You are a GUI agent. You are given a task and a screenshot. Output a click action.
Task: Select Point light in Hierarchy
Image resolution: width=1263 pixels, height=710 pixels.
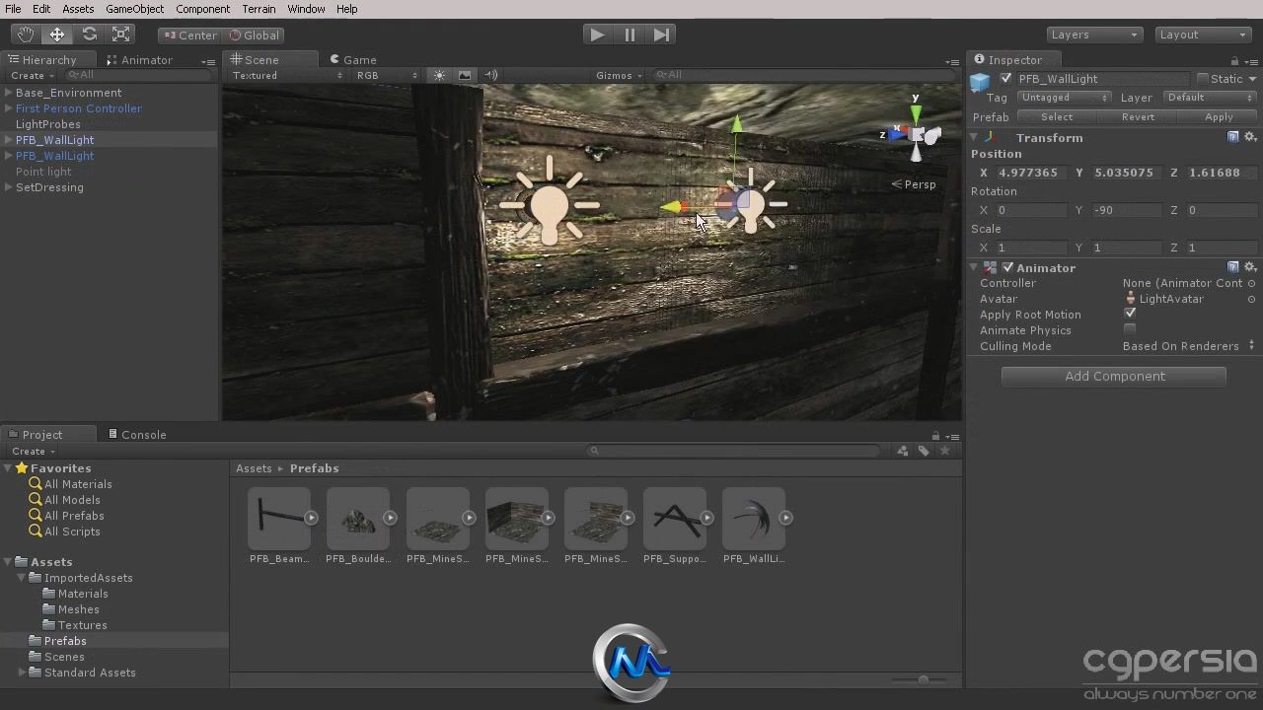(x=43, y=172)
